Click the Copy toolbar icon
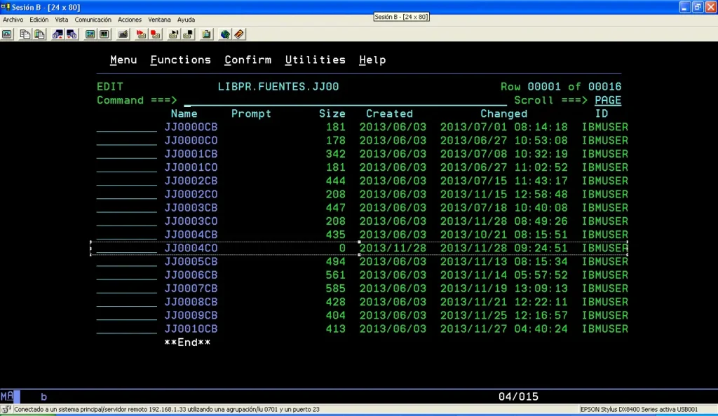Screen dimensions: 718x416 25,34
